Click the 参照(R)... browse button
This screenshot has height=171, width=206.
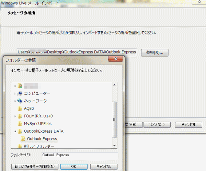click(x=154, y=53)
